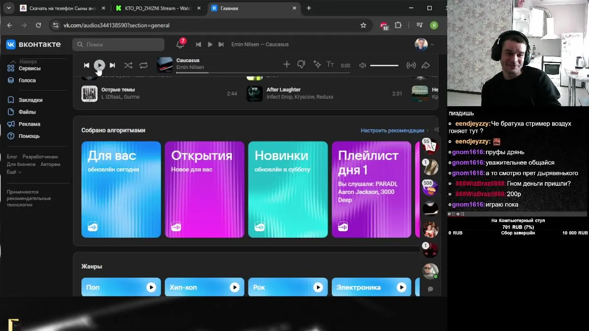This screenshot has width=589, height=331.
Task: Open the Открытия playlist card
Action: [x=204, y=189]
